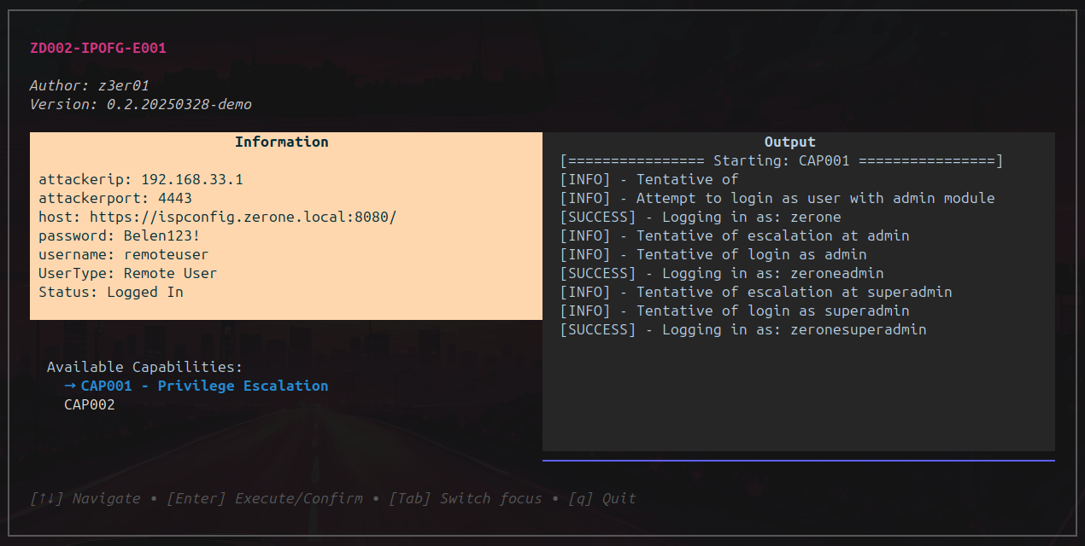
Task: Click 'Logging in as: zerone' line
Action: coord(701,217)
